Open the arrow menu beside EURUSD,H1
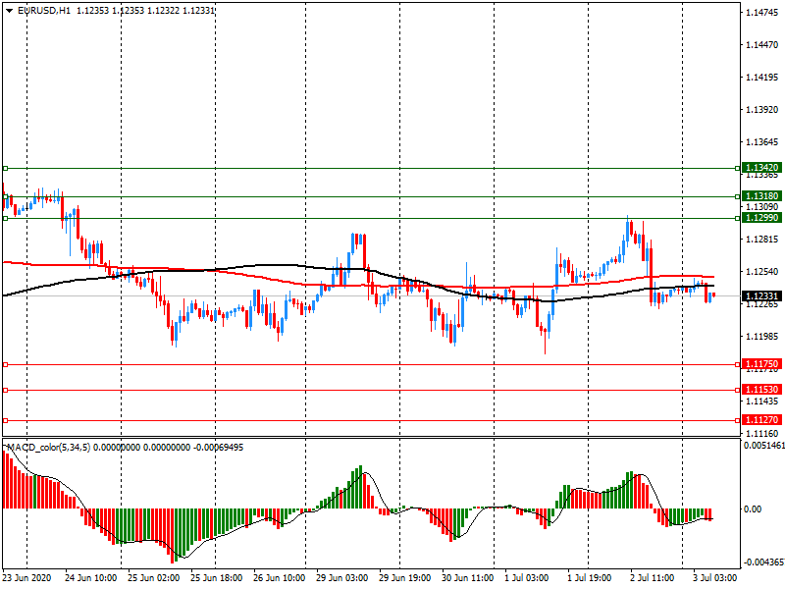This screenshot has width=785, height=589. (x=9, y=10)
